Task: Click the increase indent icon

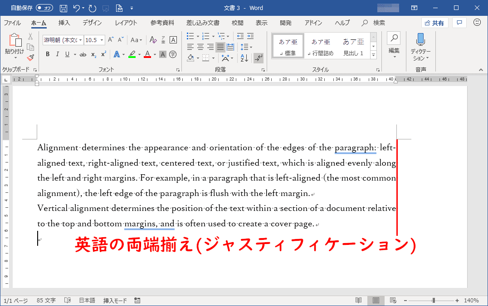Action: (251, 36)
